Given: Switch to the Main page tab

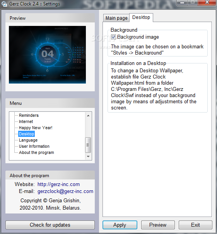Looking at the screenshot, I should (116, 18).
